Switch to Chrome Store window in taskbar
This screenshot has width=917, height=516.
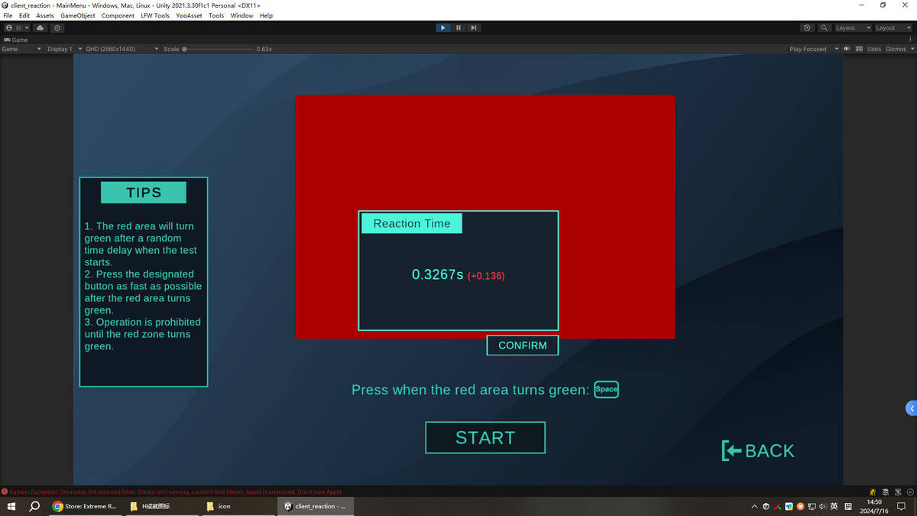[x=85, y=506]
